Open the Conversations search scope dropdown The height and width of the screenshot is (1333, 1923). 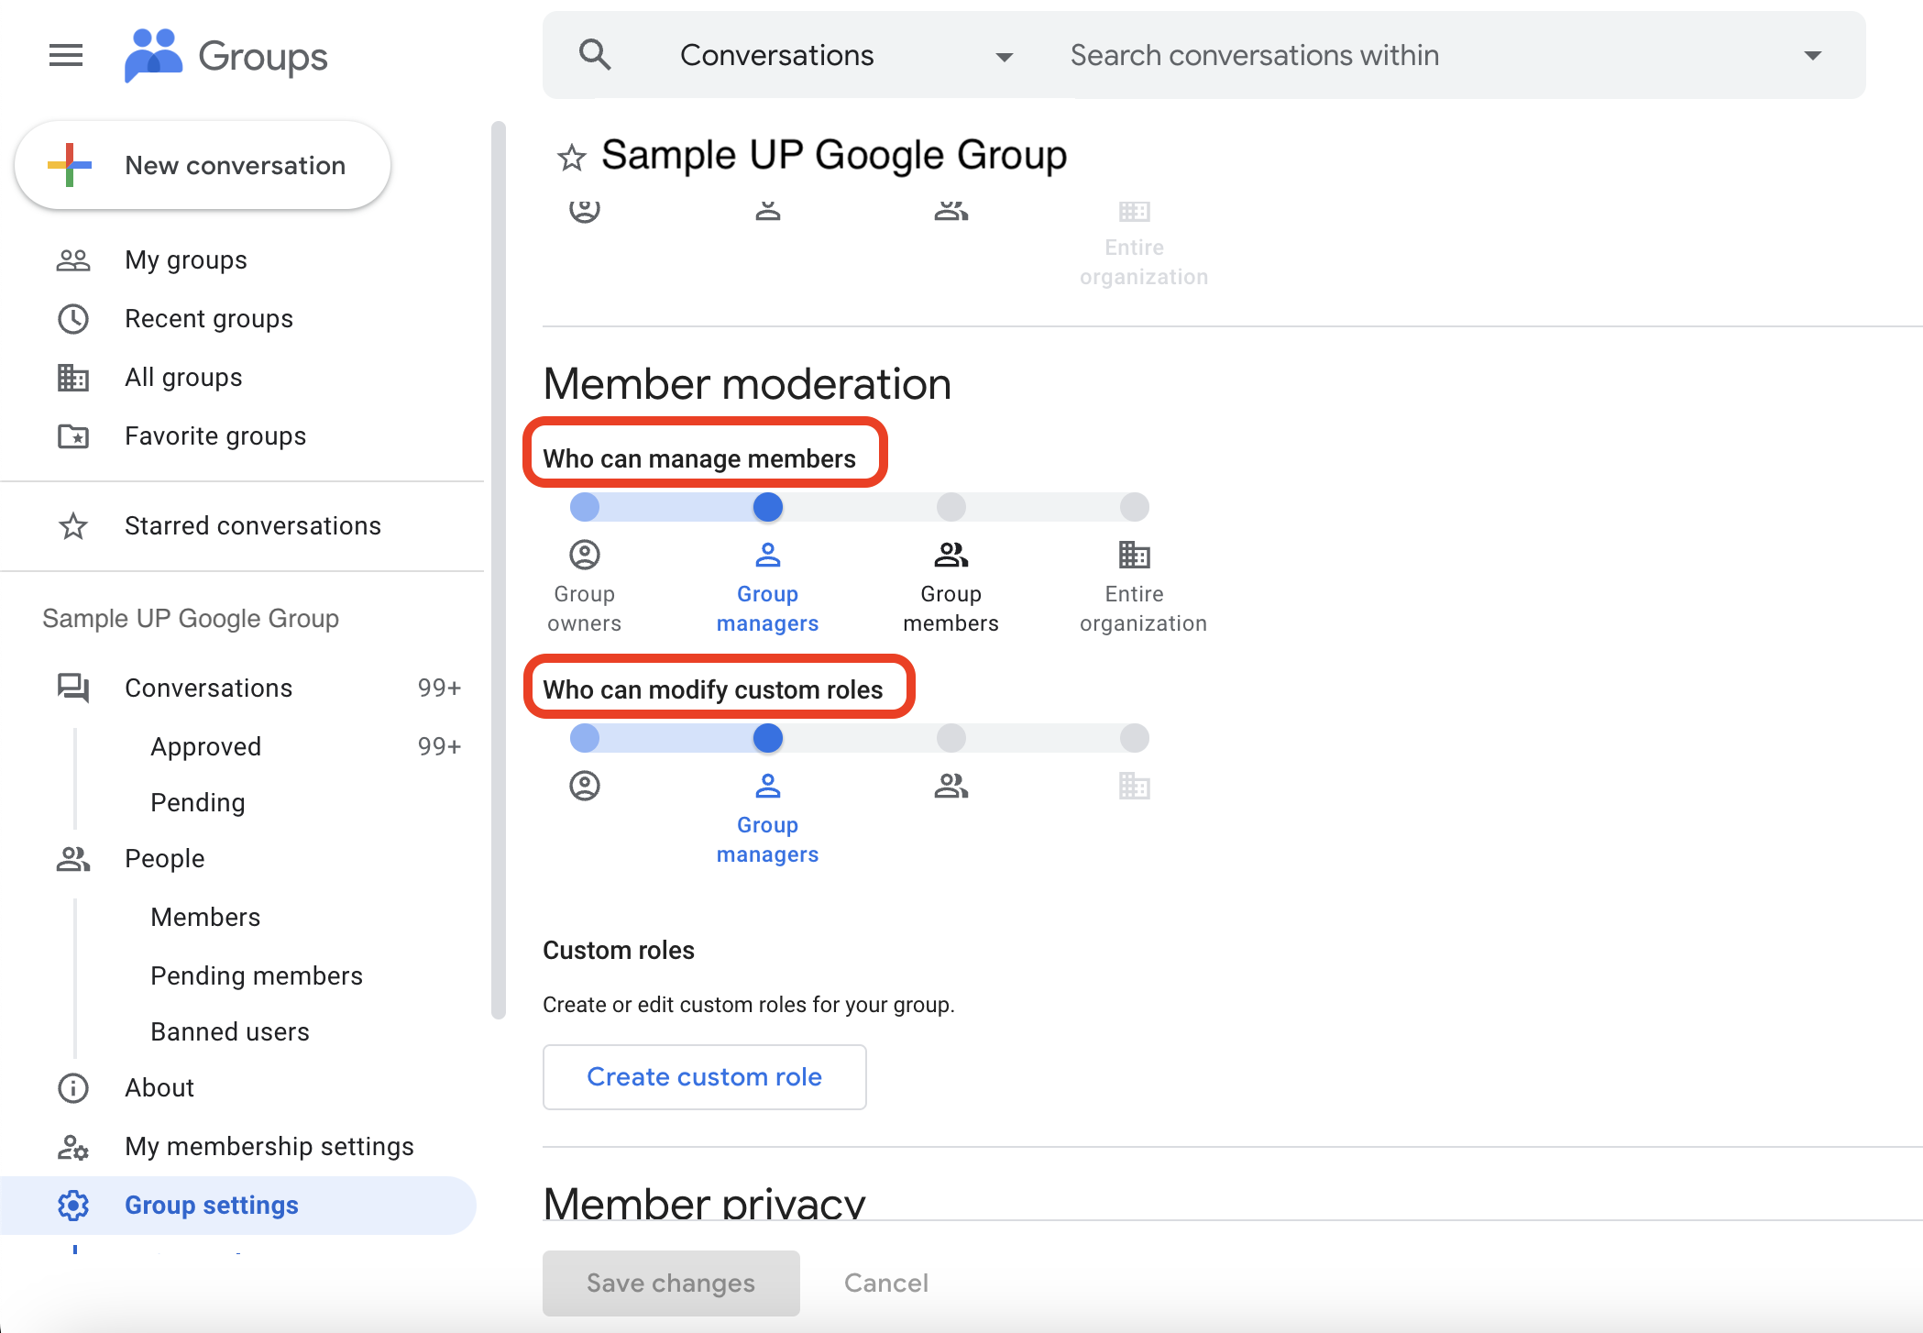tap(845, 56)
